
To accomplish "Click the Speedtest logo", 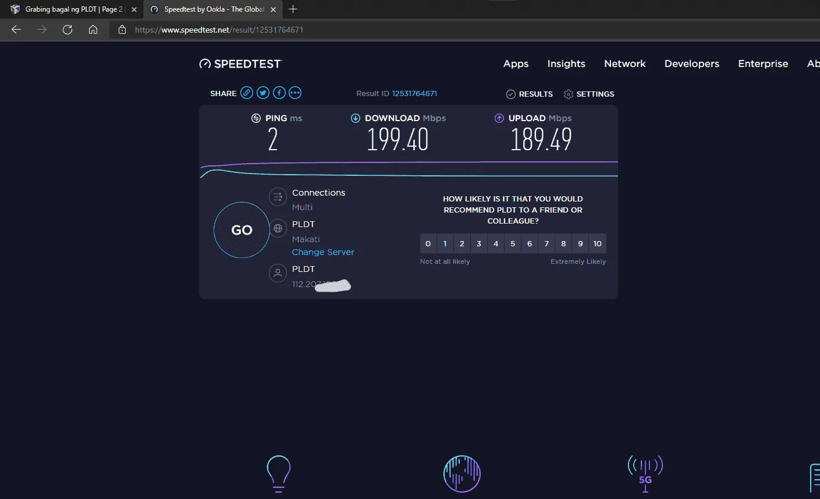I will (240, 63).
